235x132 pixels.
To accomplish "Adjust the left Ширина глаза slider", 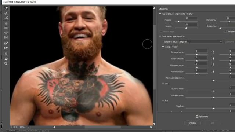I will pyautogui.click(x=197, y=67).
